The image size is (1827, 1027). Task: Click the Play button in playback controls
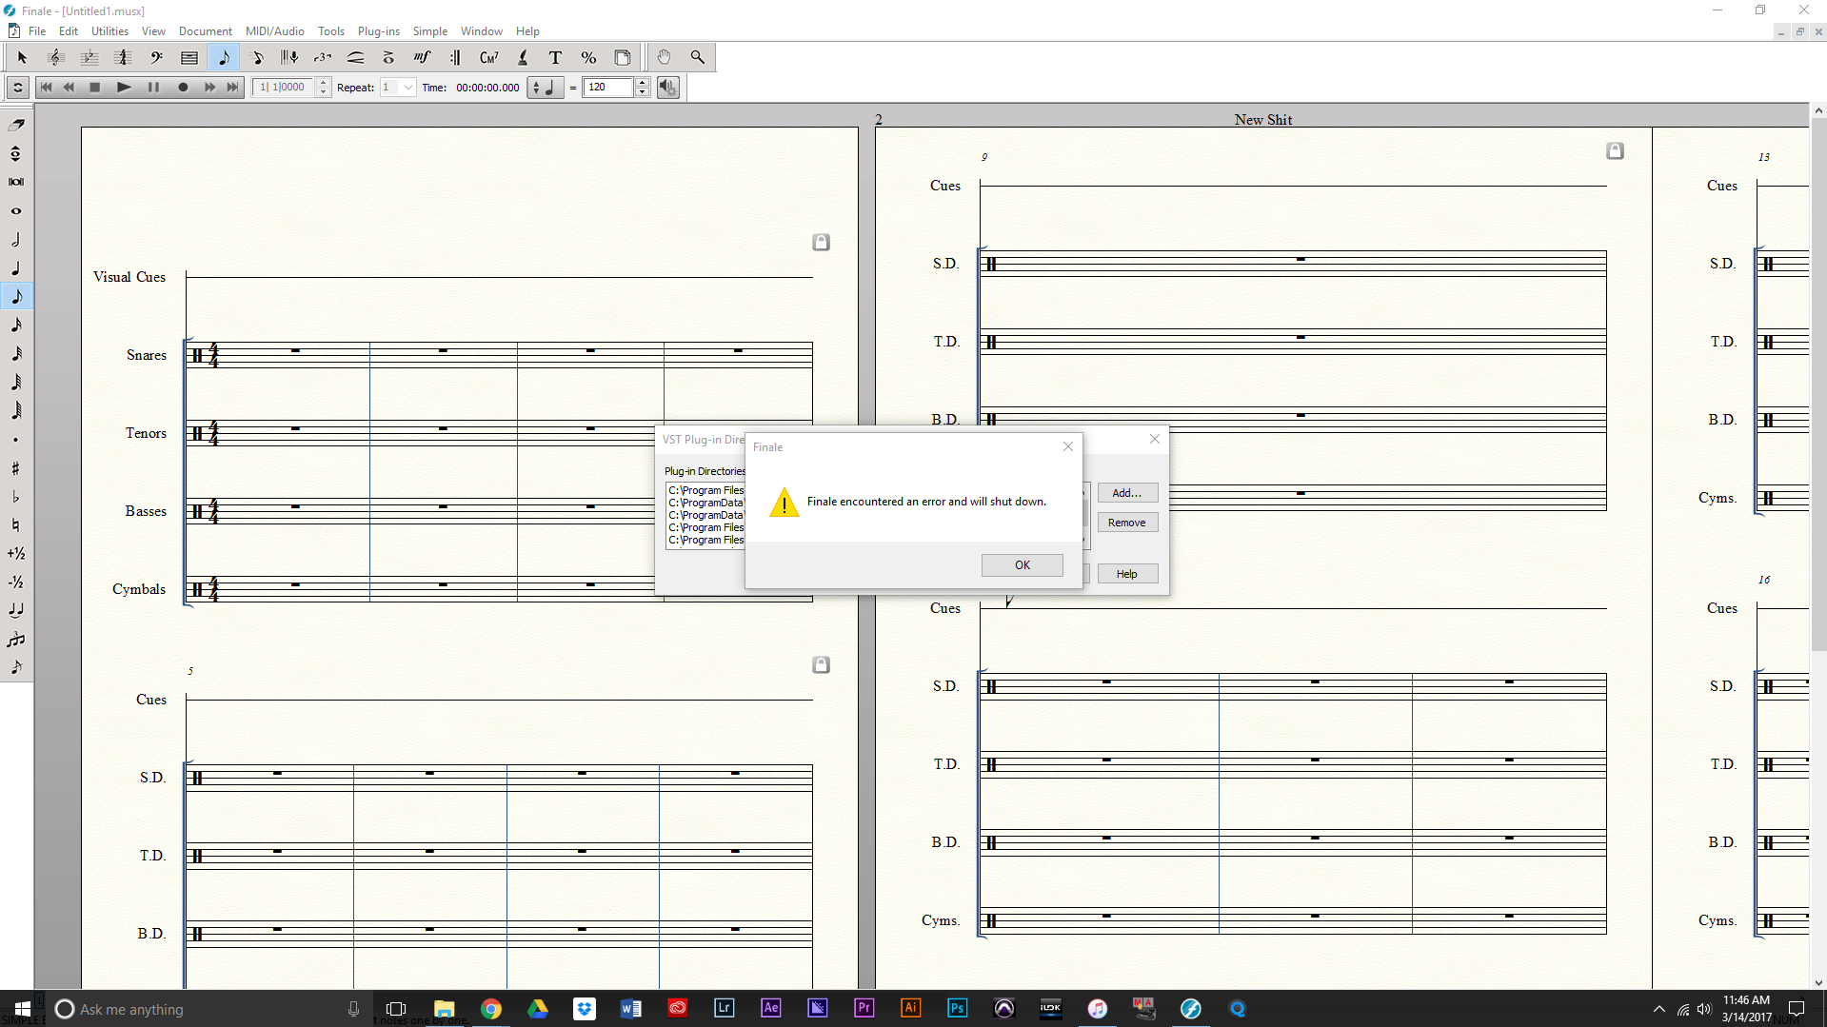pos(123,88)
